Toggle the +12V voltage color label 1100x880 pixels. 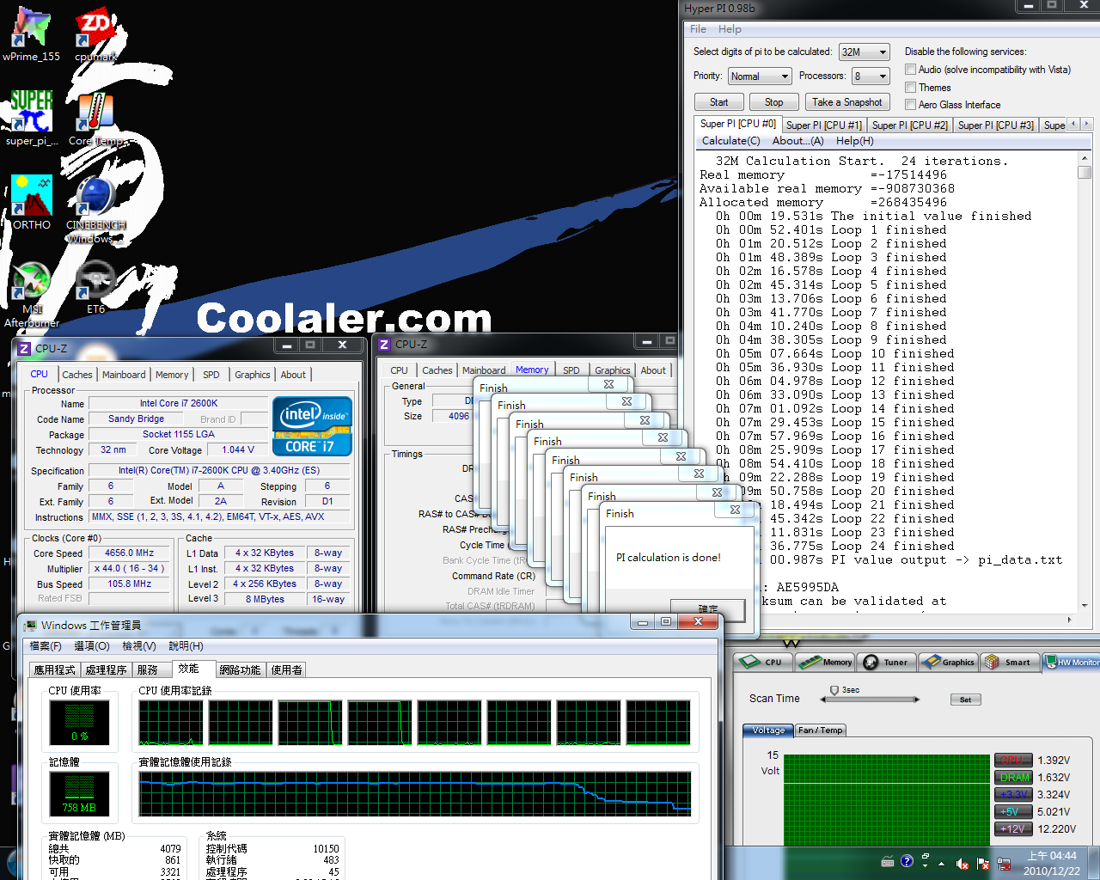tap(1012, 829)
